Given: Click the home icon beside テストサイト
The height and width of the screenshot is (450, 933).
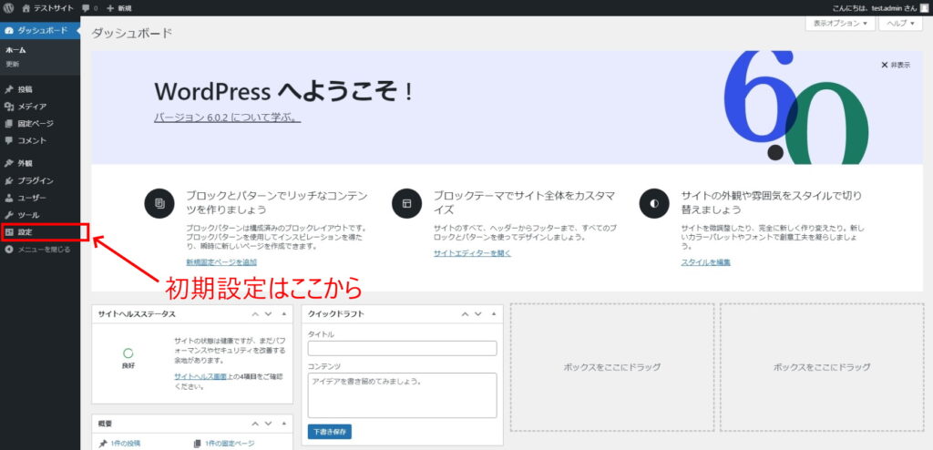Looking at the screenshot, I should coord(26,7).
